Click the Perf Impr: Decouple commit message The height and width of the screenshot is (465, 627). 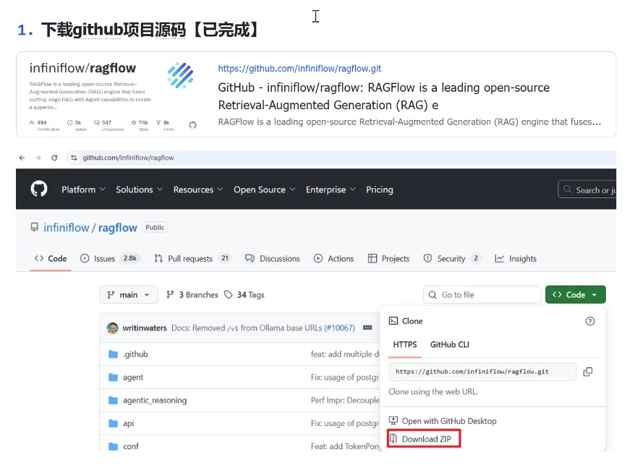point(345,401)
